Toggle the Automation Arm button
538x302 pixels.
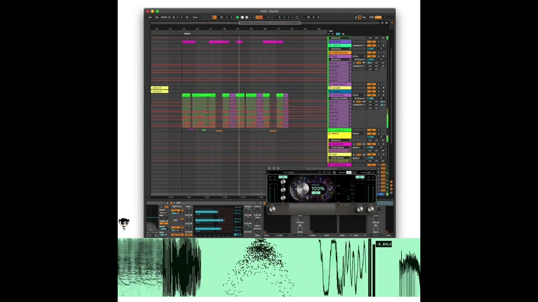pyautogui.click(x=257, y=17)
